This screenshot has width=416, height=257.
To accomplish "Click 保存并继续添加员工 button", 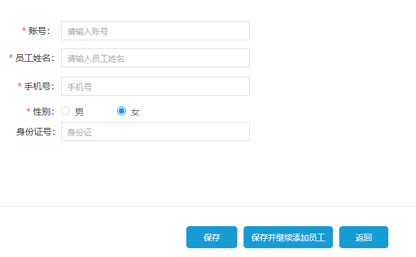I will [x=288, y=237].
